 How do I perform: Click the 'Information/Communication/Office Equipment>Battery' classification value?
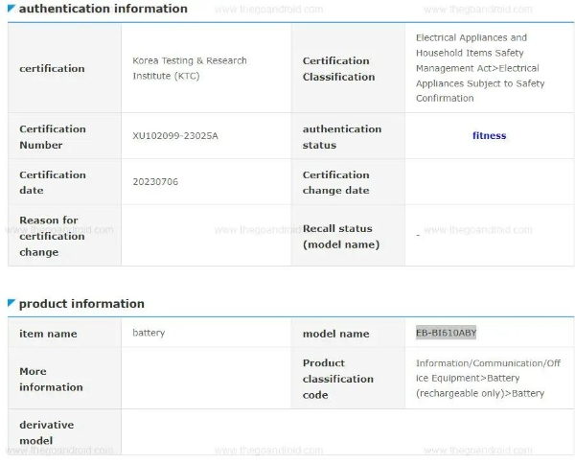click(x=488, y=378)
